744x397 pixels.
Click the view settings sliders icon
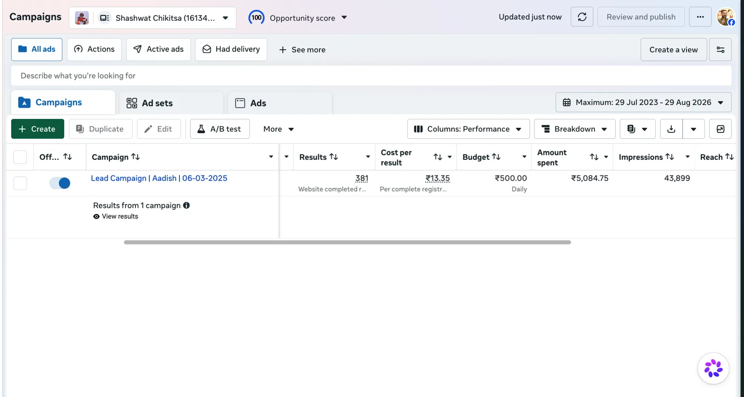(720, 50)
